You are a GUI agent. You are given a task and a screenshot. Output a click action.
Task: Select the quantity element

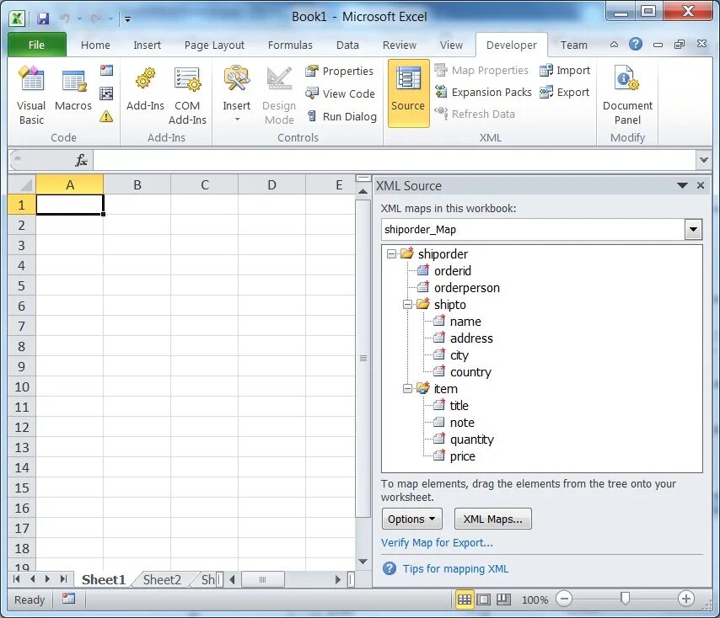[x=471, y=440]
